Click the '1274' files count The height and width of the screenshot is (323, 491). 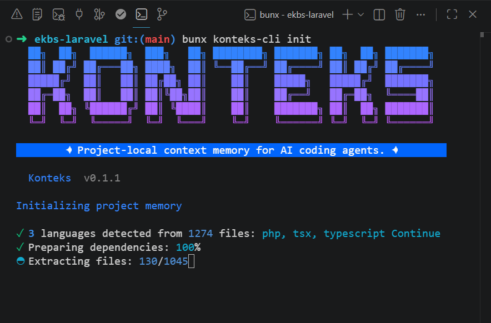pos(201,234)
